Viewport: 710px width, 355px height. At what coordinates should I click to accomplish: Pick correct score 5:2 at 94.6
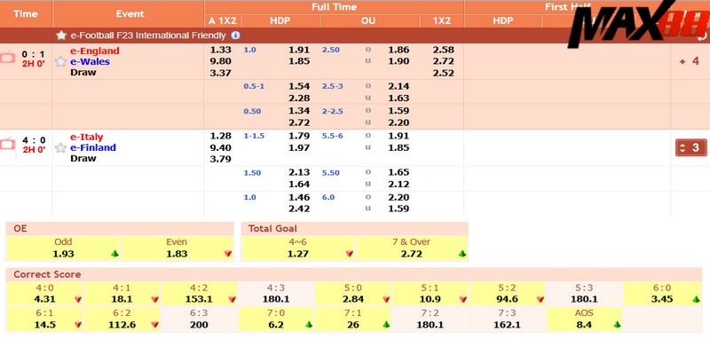click(507, 294)
